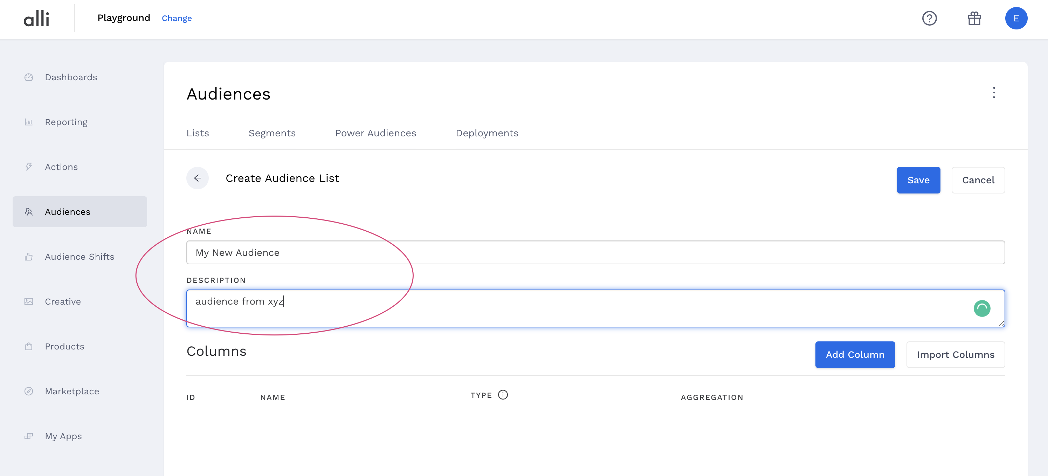The height and width of the screenshot is (476, 1048).
Task: Switch to the Lists tab
Action: coord(198,133)
